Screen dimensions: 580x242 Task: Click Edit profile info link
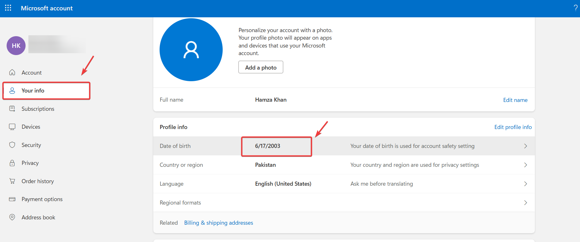[513, 127]
